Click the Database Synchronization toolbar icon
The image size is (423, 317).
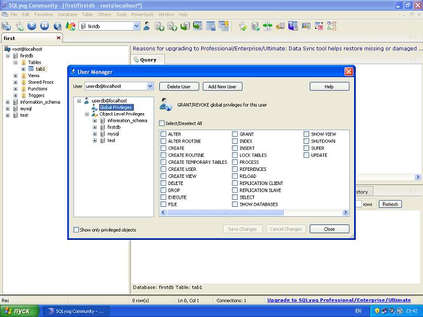(255, 26)
